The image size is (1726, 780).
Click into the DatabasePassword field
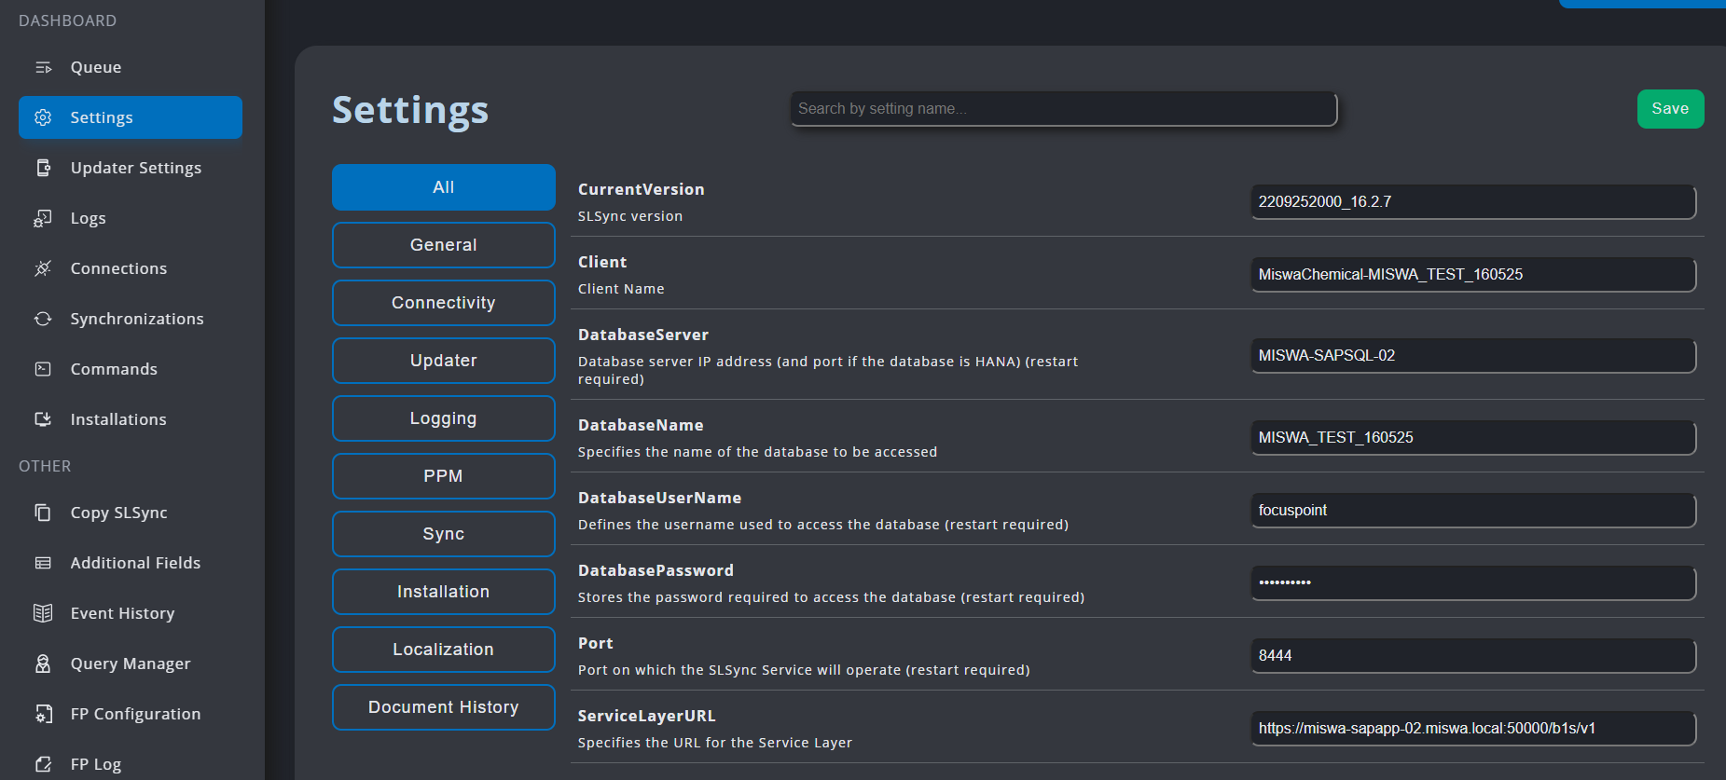tap(1472, 582)
